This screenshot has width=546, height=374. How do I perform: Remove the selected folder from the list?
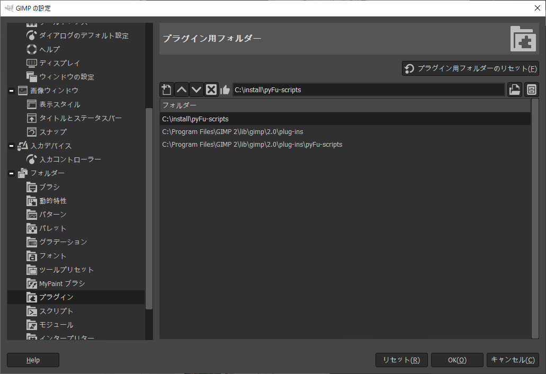click(x=211, y=90)
